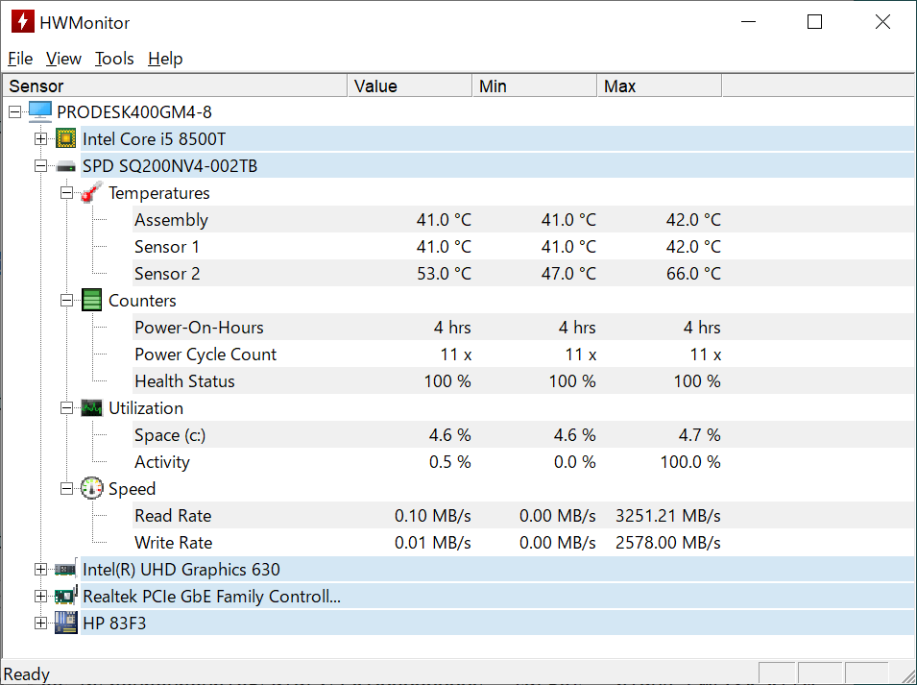Click the Temperatures thermometer icon
Viewport: 917px width, 685px height.
click(92, 193)
